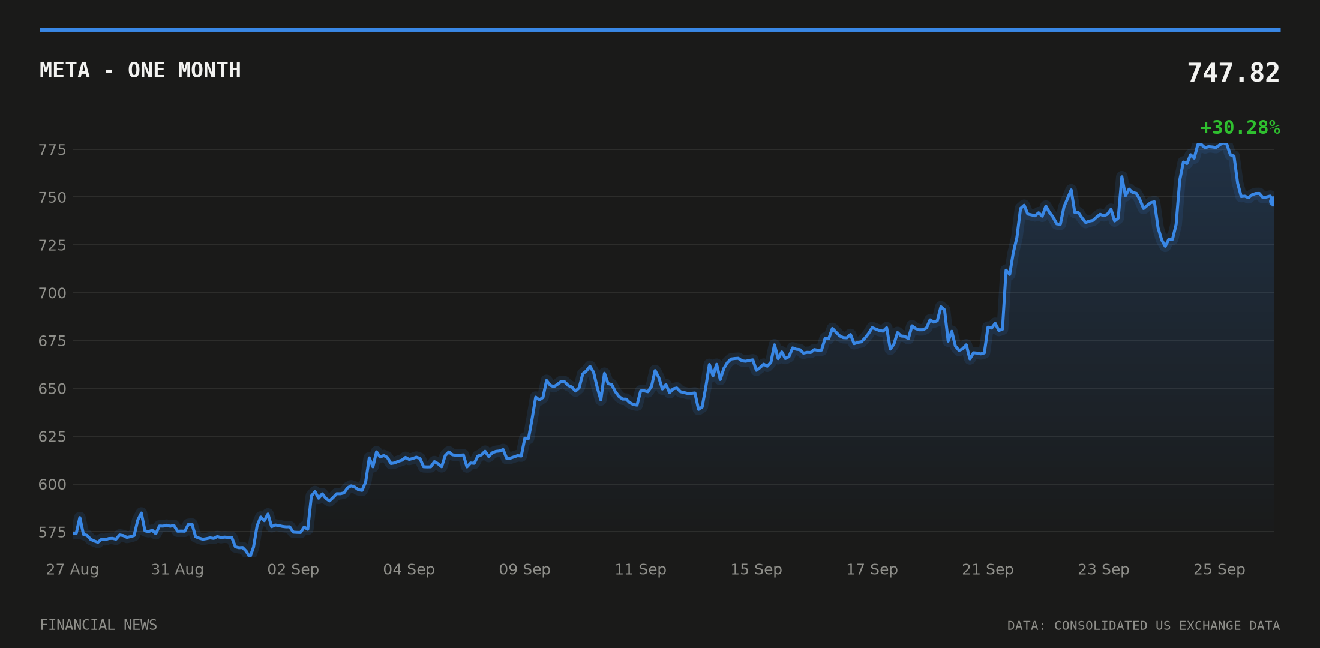Click the 750 y-axis label
The width and height of the screenshot is (1320, 648).
coord(52,197)
